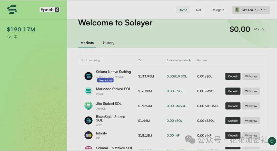This screenshot has height=151, width=277.
Task: Expand the GPs1en..nT17 wallet dropdown
Action: (251, 10)
